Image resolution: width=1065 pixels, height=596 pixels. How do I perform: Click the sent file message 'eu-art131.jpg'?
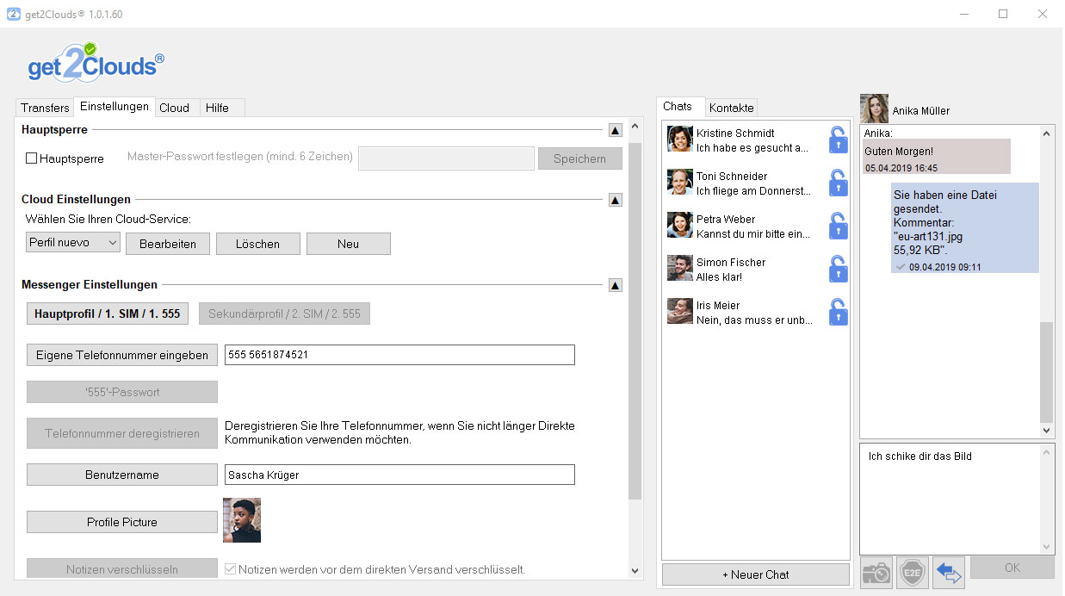click(964, 227)
